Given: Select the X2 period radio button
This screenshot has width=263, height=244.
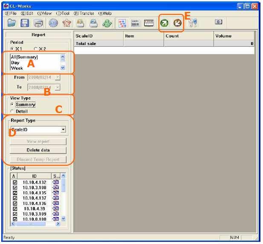Looking at the screenshot, I should pyautogui.click(x=35, y=49).
